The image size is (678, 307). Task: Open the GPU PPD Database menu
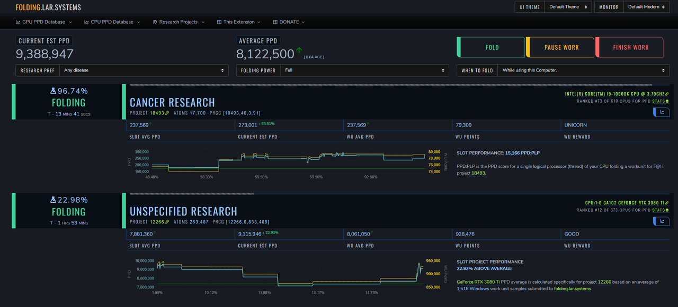pyautogui.click(x=44, y=22)
